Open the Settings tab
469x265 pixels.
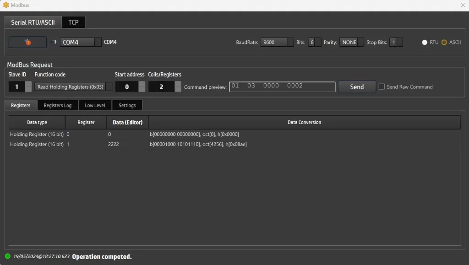[127, 105]
